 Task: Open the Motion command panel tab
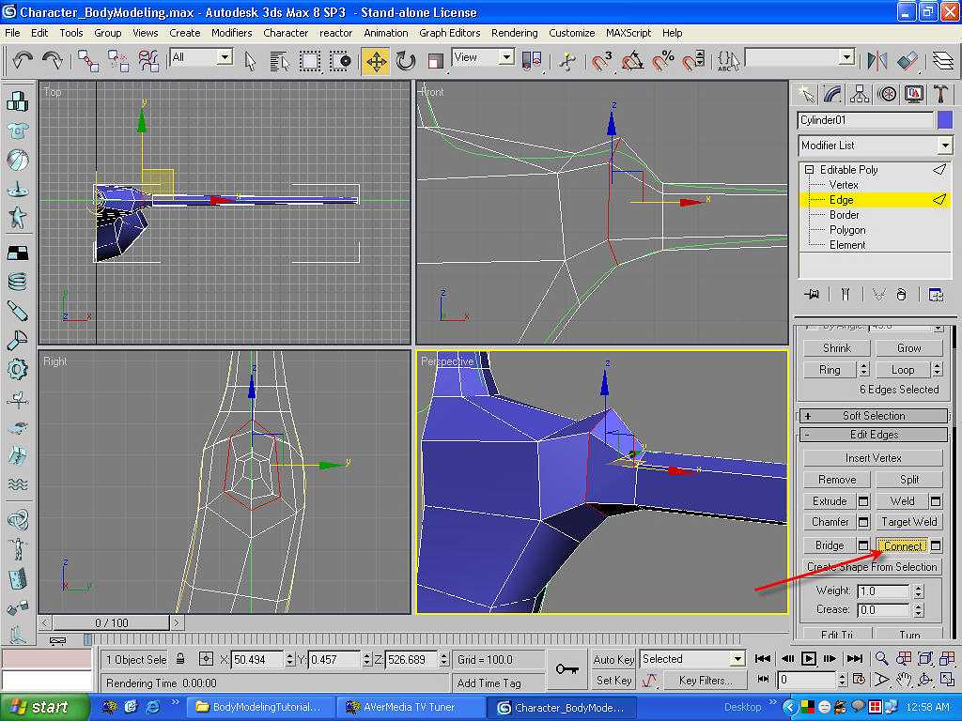(887, 94)
